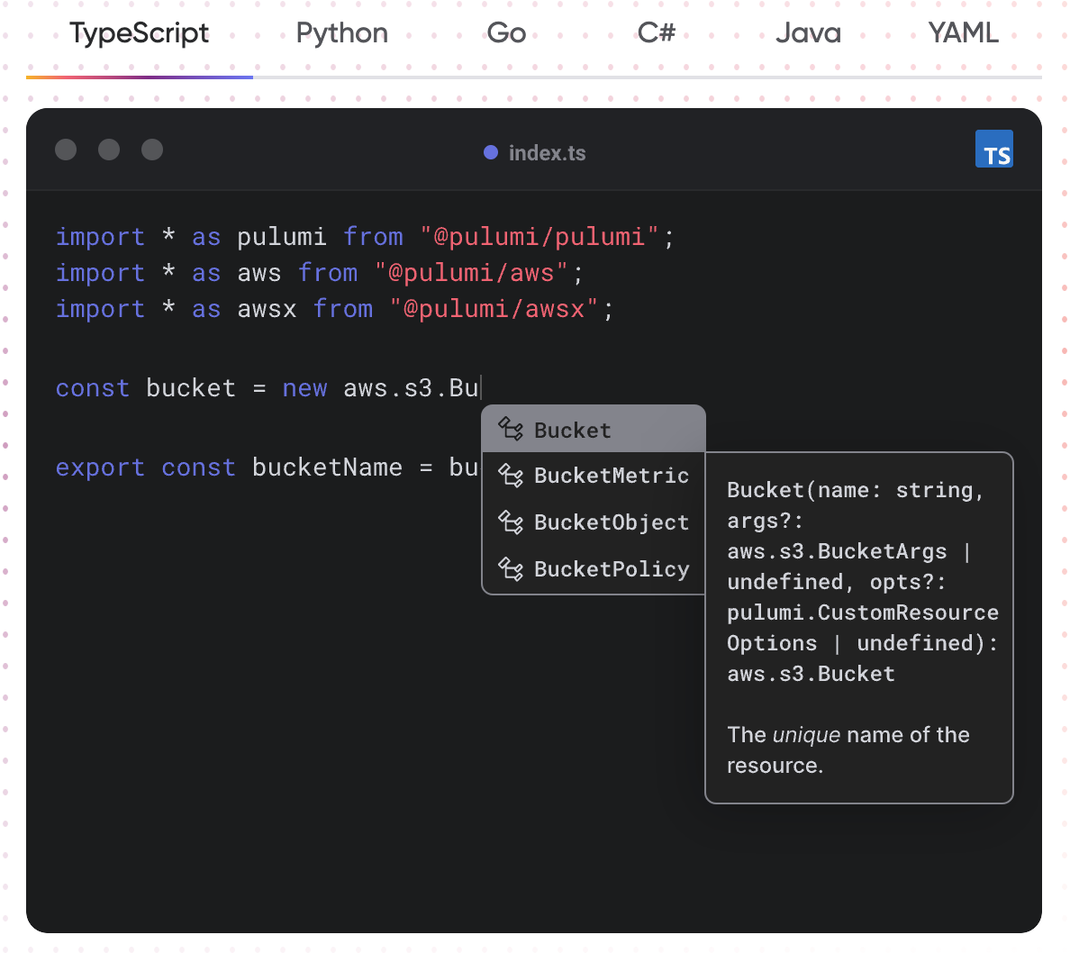
Task: Click the bucketName identifier in export line
Action: [x=328, y=467]
